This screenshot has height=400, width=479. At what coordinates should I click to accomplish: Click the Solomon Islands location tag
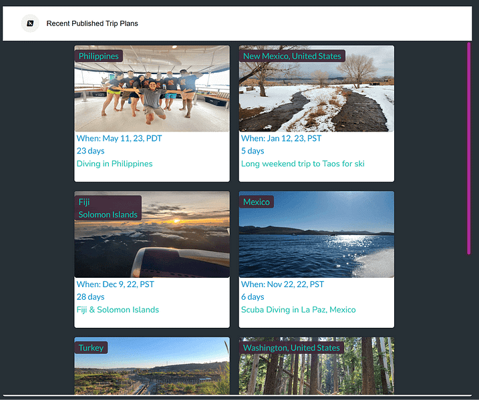click(x=108, y=214)
